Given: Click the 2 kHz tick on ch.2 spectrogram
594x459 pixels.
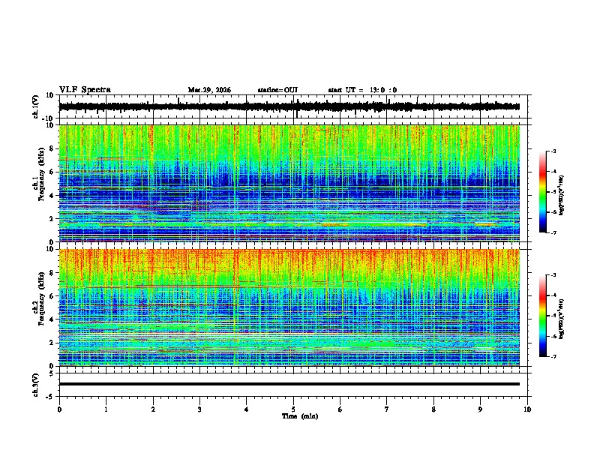Looking at the screenshot, I should click(x=52, y=343).
